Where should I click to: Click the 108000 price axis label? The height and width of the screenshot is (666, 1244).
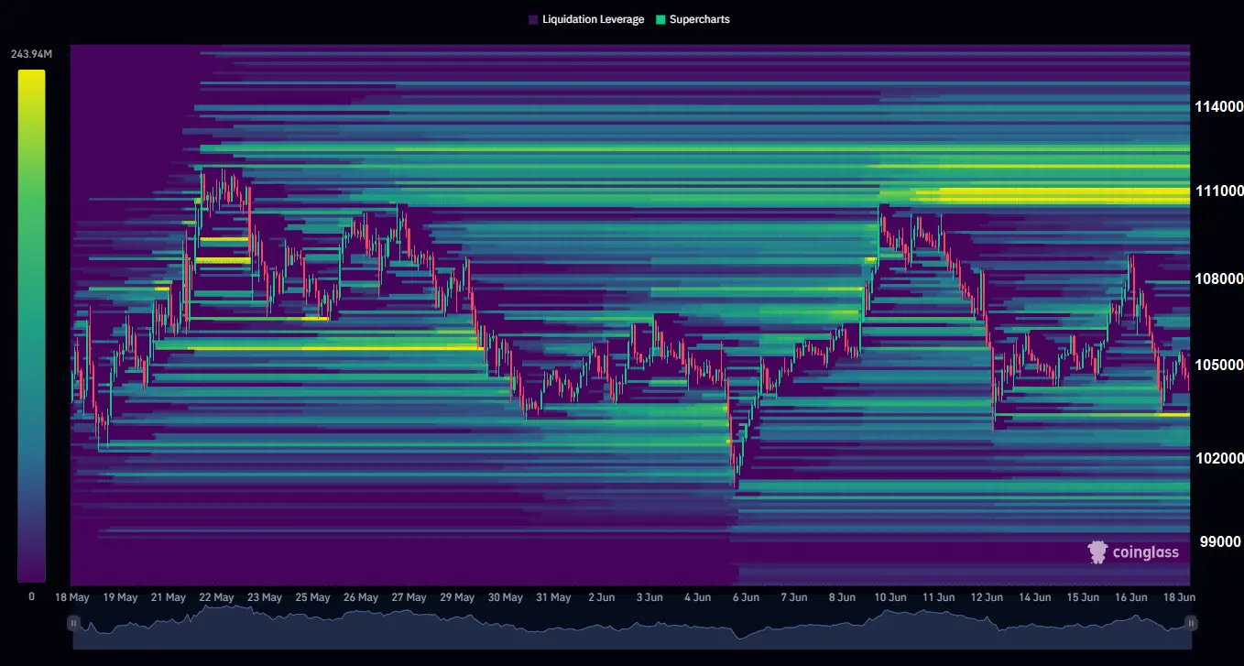pos(1218,278)
